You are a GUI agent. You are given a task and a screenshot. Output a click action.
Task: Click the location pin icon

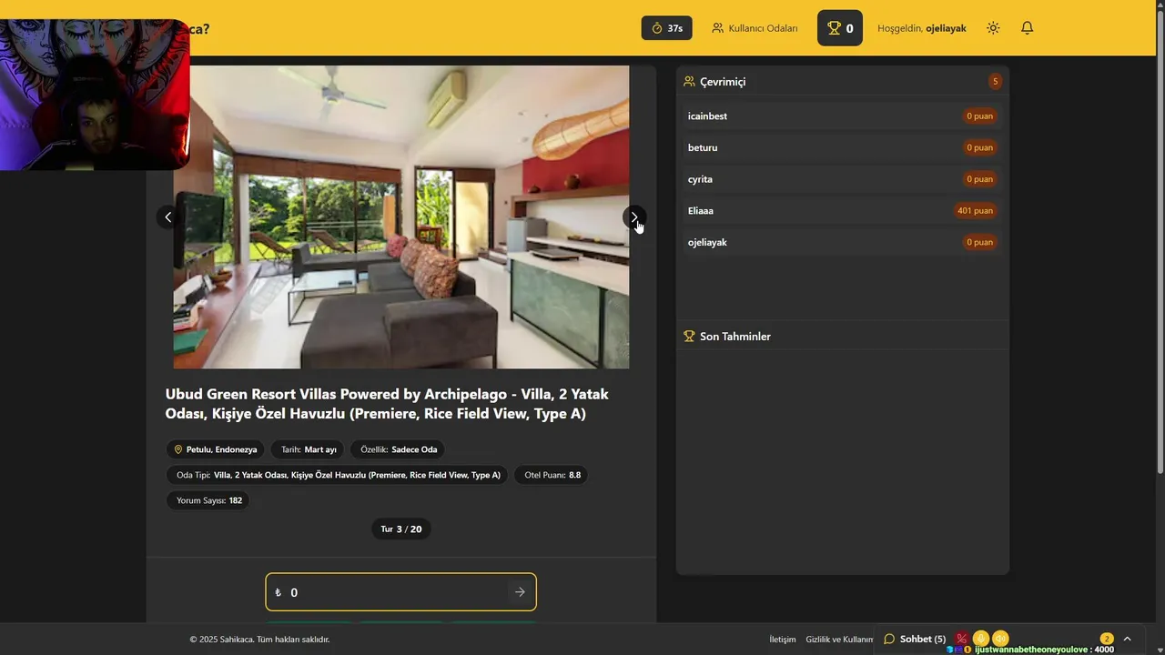[178, 449]
